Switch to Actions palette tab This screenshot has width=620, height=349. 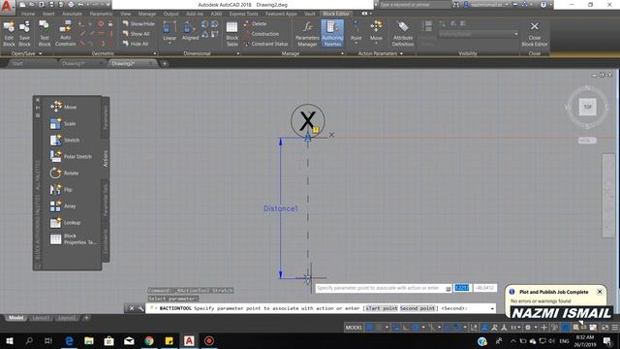pos(106,158)
